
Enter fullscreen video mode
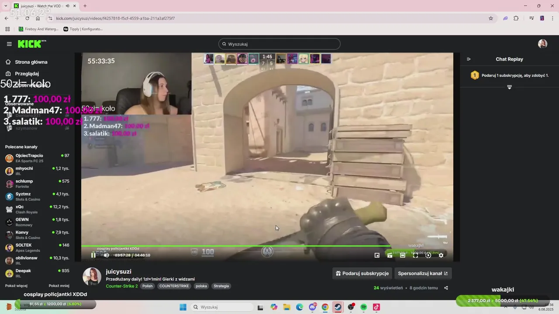pos(415,255)
